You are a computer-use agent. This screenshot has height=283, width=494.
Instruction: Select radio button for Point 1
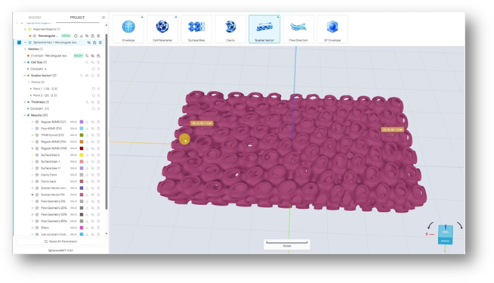click(x=93, y=89)
